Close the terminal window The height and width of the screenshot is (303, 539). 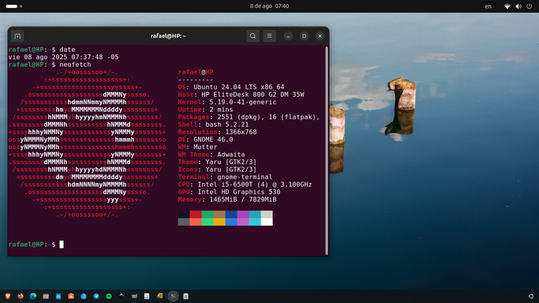point(320,36)
